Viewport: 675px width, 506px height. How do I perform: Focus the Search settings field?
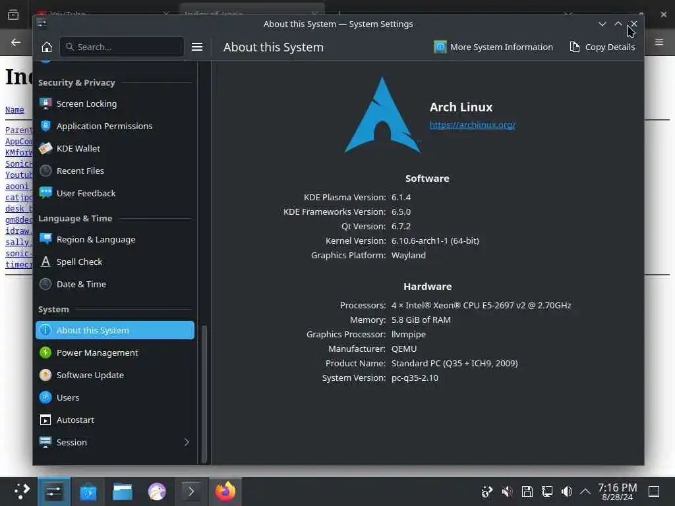tap(122, 47)
